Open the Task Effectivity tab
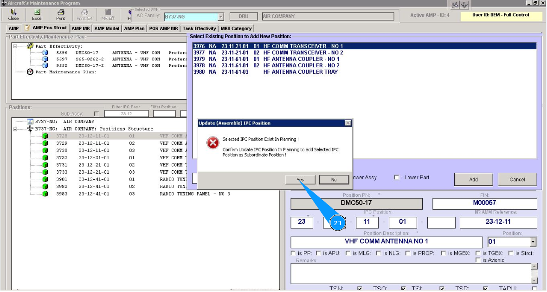The height and width of the screenshot is (292, 547). point(199,28)
